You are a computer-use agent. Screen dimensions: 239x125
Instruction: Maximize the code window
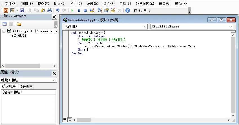pos(221,20)
